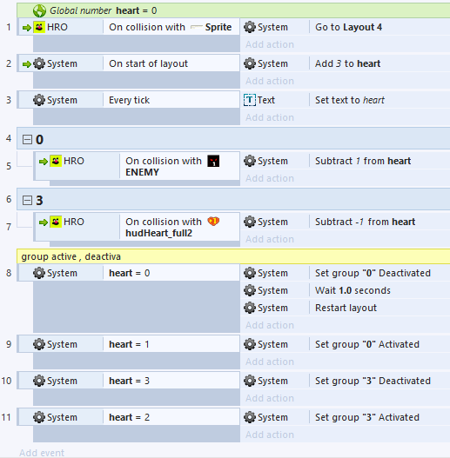Click the Sprite object icon in event 1 condition
Screen dimensions: 450x458
(197, 27)
